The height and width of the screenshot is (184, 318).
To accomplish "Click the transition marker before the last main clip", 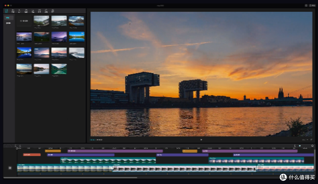I will pos(256,168).
